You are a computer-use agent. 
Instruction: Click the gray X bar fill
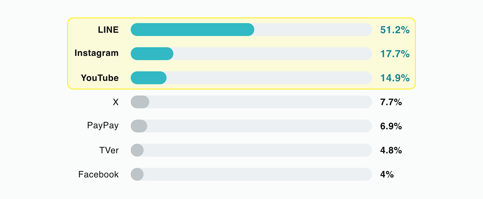tap(140, 102)
